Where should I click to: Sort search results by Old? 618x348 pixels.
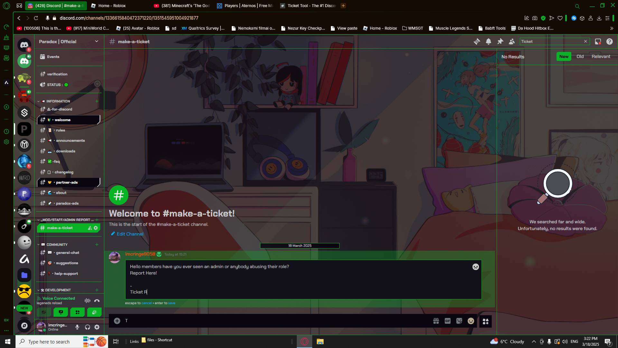click(580, 56)
